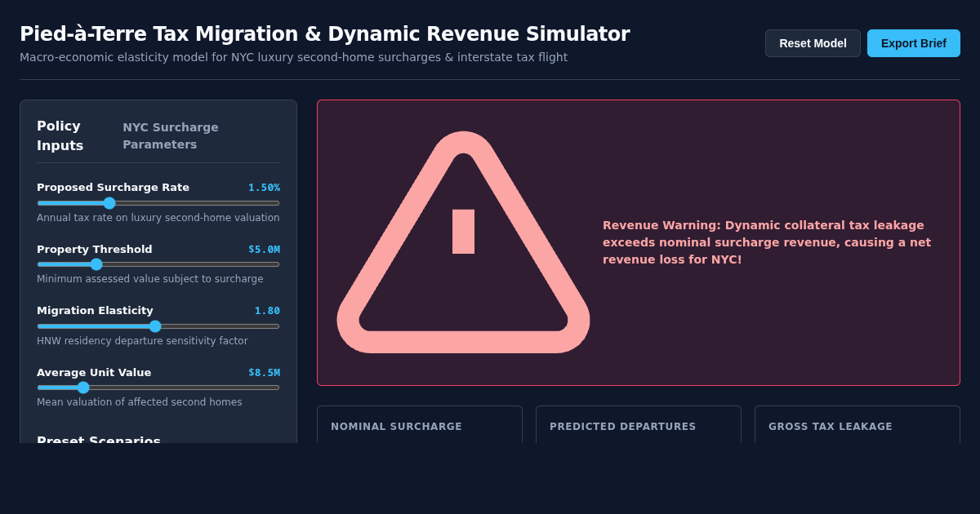Click the Policy Inputs heading
The image size is (980, 514).
click(60, 135)
